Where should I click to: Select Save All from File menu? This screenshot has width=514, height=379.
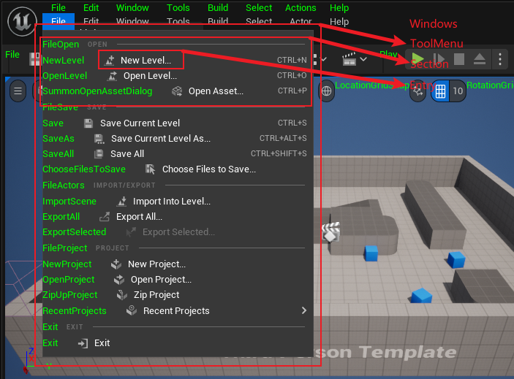tap(126, 154)
